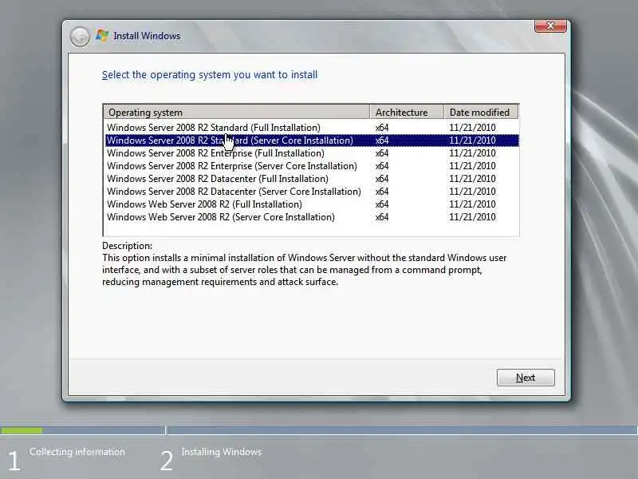Select Windows Server 2008 R2 Datacenter (Full Installation)
This screenshot has height=479, width=638.
click(x=312, y=178)
